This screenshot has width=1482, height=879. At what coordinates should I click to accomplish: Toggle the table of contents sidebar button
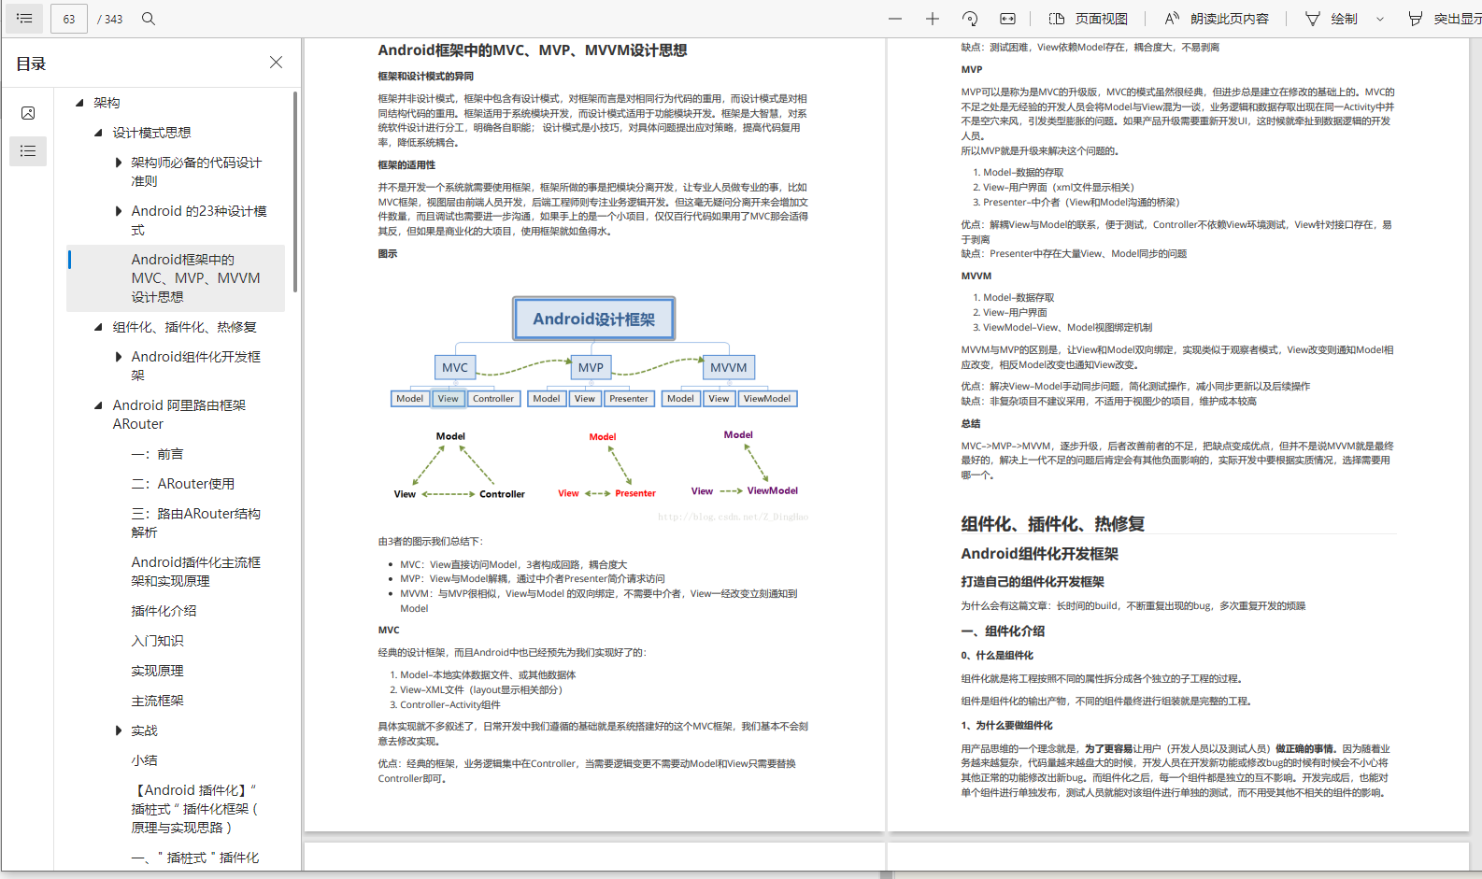point(24,18)
